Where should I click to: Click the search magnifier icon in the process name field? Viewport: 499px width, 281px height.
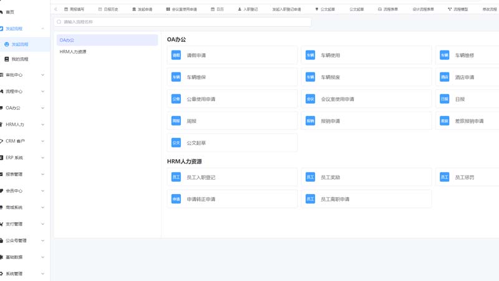point(59,22)
